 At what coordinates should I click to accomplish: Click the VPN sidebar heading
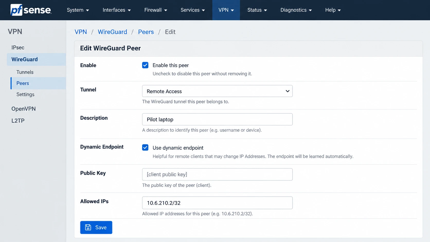pos(15,32)
